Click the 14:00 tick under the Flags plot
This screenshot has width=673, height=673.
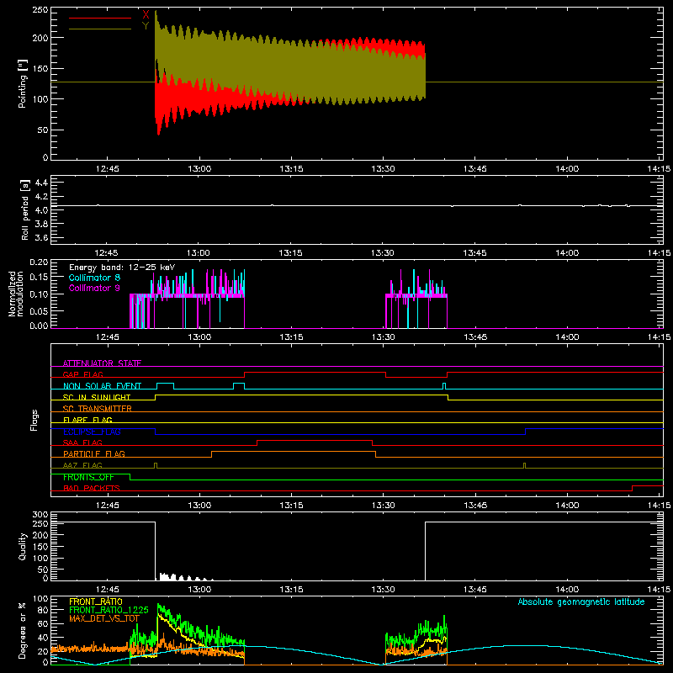click(567, 506)
